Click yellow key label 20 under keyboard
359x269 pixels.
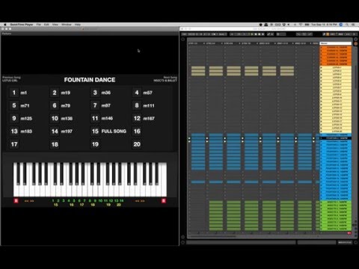pyautogui.click(x=119, y=205)
